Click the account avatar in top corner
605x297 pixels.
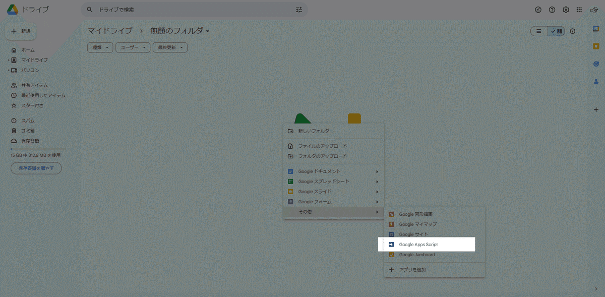pos(594,10)
